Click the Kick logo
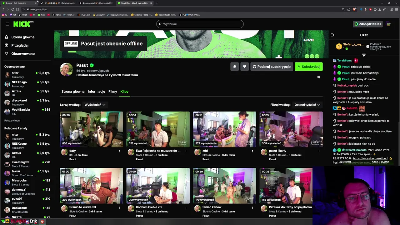Image resolution: width=400 pixels, height=225 pixels. pos(23,24)
